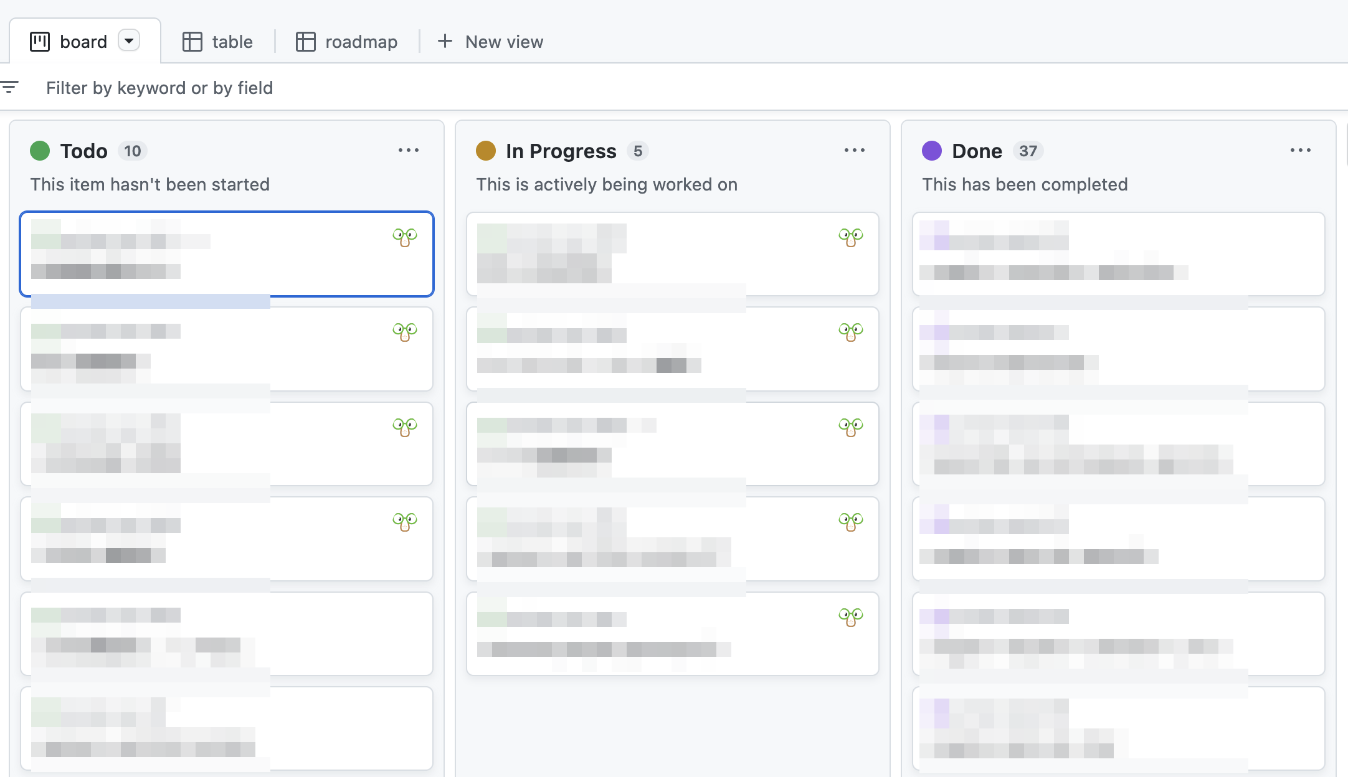1348x777 pixels.
Task: Click the roadmap view table icon
Action: pyautogui.click(x=305, y=42)
